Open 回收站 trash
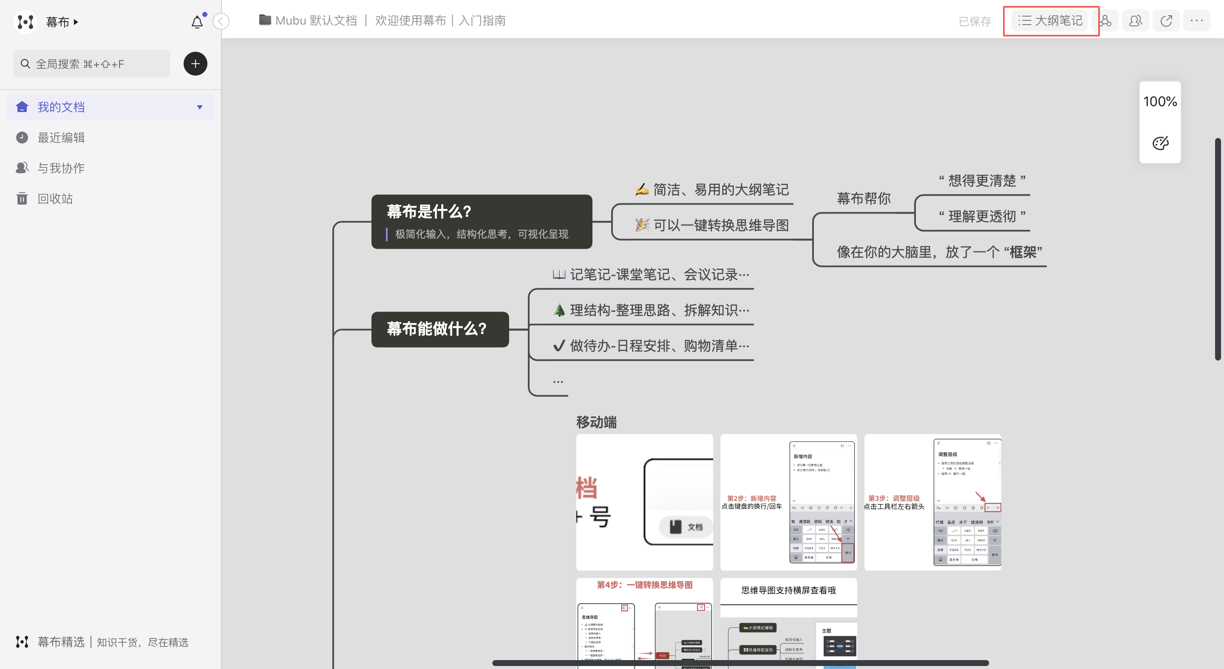The width and height of the screenshot is (1224, 669). [x=55, y=198]
